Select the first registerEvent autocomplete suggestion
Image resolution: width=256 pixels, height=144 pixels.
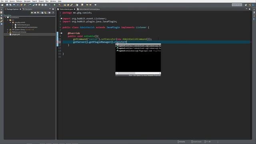tap(138, 46)
